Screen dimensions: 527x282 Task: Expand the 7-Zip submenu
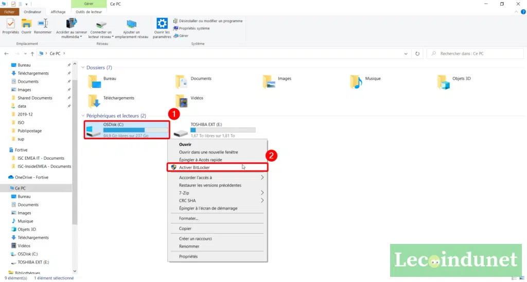[218, 193]
